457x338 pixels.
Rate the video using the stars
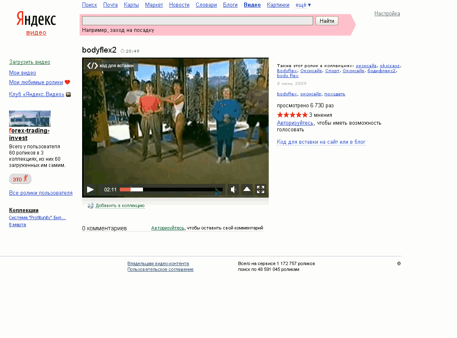[x=292, y=115]
